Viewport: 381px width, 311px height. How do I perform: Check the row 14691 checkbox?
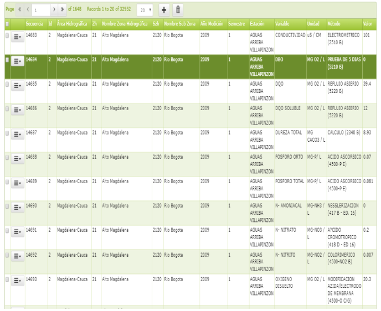tap(7, 231)
